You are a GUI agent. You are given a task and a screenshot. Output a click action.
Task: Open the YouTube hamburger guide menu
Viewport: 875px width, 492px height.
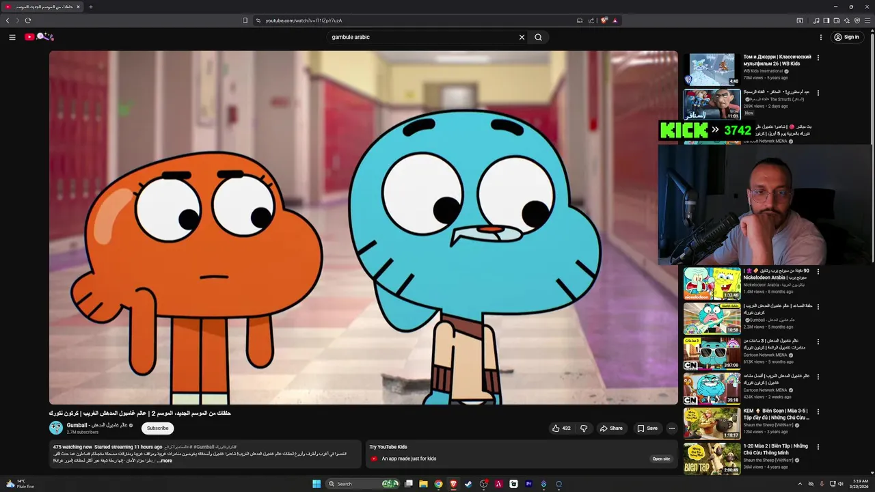[x=12, y=37]
